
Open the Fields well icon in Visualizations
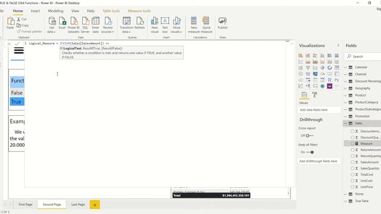pyautogui.click(x=304, y=95)
